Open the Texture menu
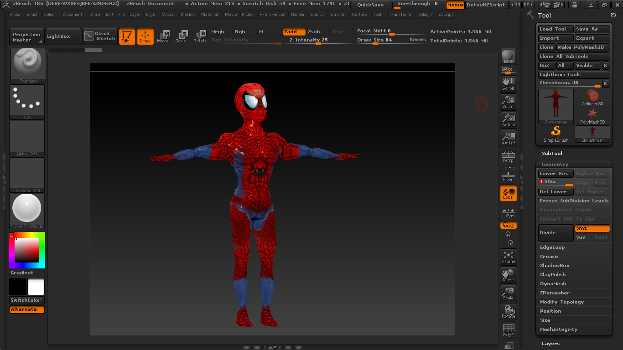This screenshot has height=350, width=623. click(x=359, y=15)
